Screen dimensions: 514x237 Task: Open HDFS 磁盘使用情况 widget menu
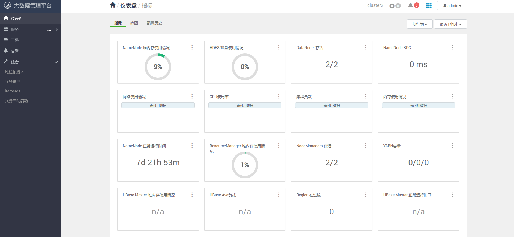tap(279, 47)
